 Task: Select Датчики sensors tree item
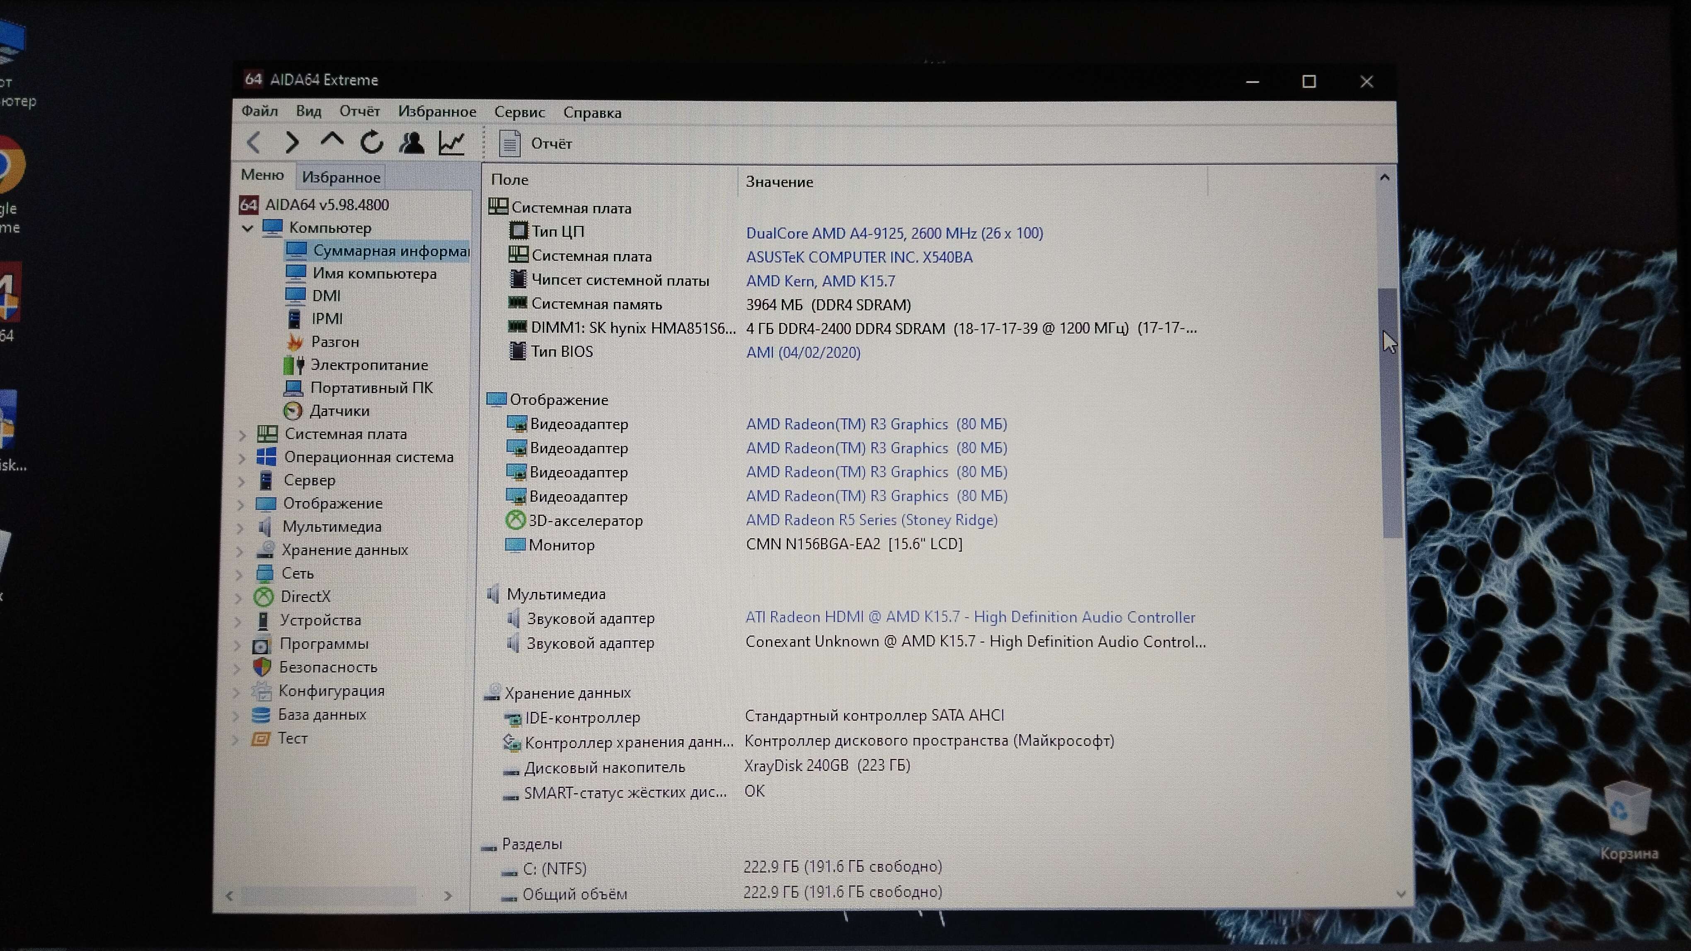tap(339, 410)
